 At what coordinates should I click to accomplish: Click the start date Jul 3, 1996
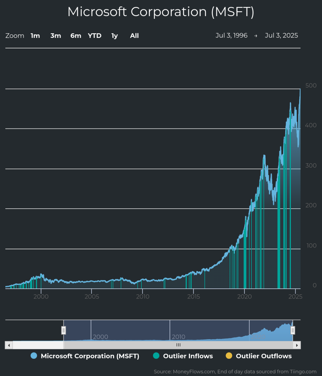pos(232,35)
